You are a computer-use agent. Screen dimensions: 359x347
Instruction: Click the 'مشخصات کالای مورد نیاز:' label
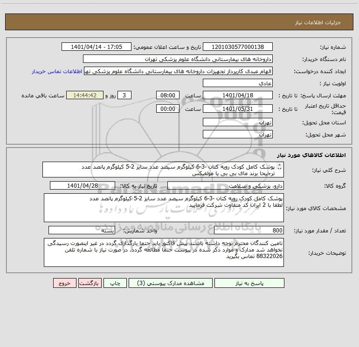(x=316, y=208)
